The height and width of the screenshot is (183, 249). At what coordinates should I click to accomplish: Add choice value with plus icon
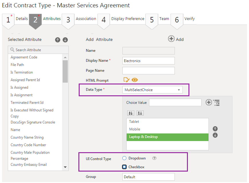(x=209, y=102)
